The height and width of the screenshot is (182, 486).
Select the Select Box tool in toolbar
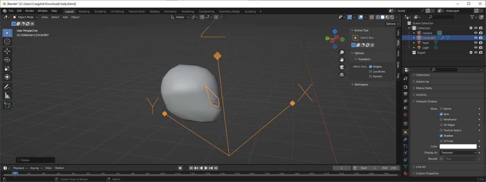(x=7, y=33)
